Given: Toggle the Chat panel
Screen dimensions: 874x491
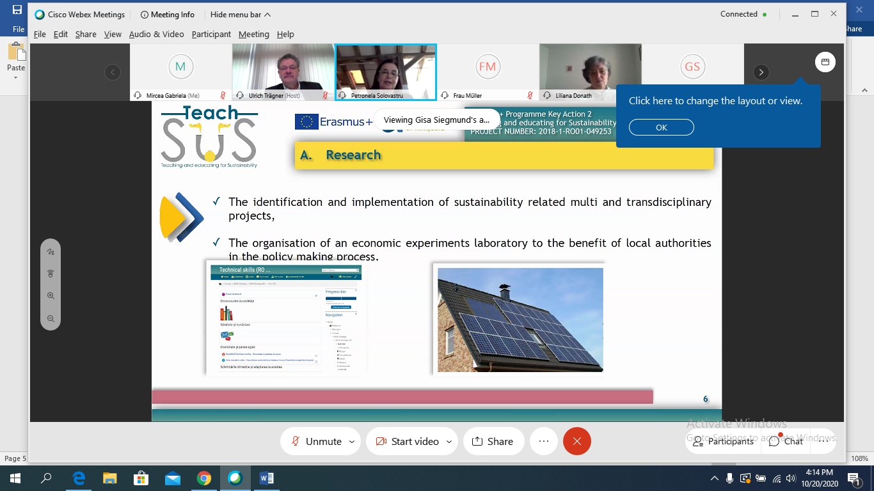Looking at the screenshot, I should tap(786, 441).
